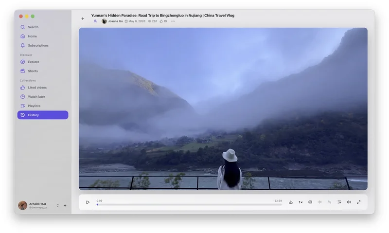The width and height of the screenshot is (389, 233).
Task: Toggle the captions icon
Action: (x=310, y=202)
